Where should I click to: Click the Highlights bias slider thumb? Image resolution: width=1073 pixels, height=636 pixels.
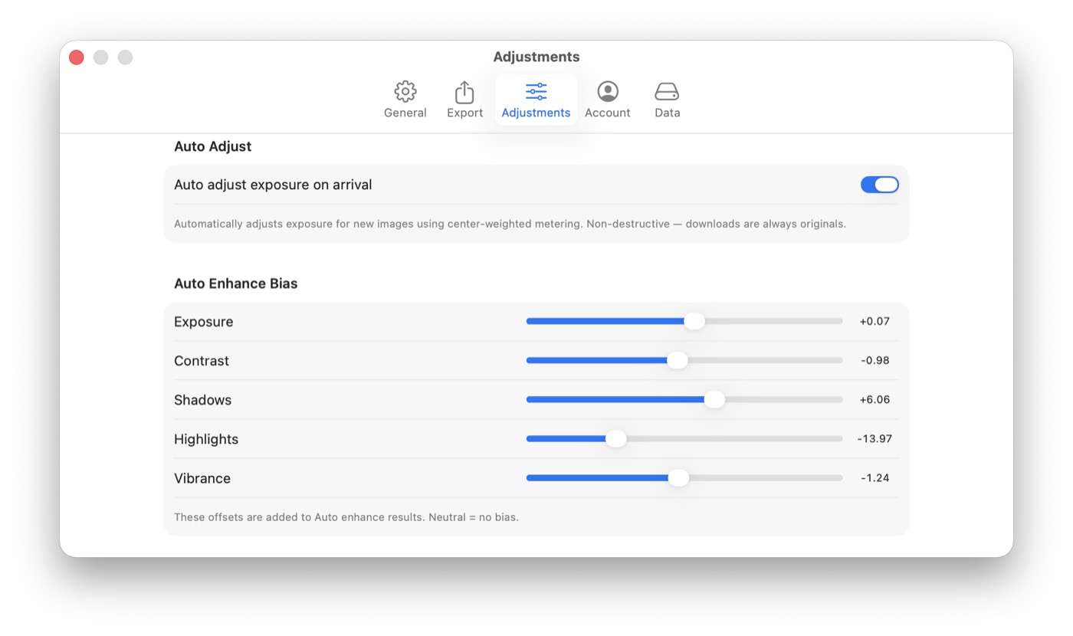pos(615,438)
